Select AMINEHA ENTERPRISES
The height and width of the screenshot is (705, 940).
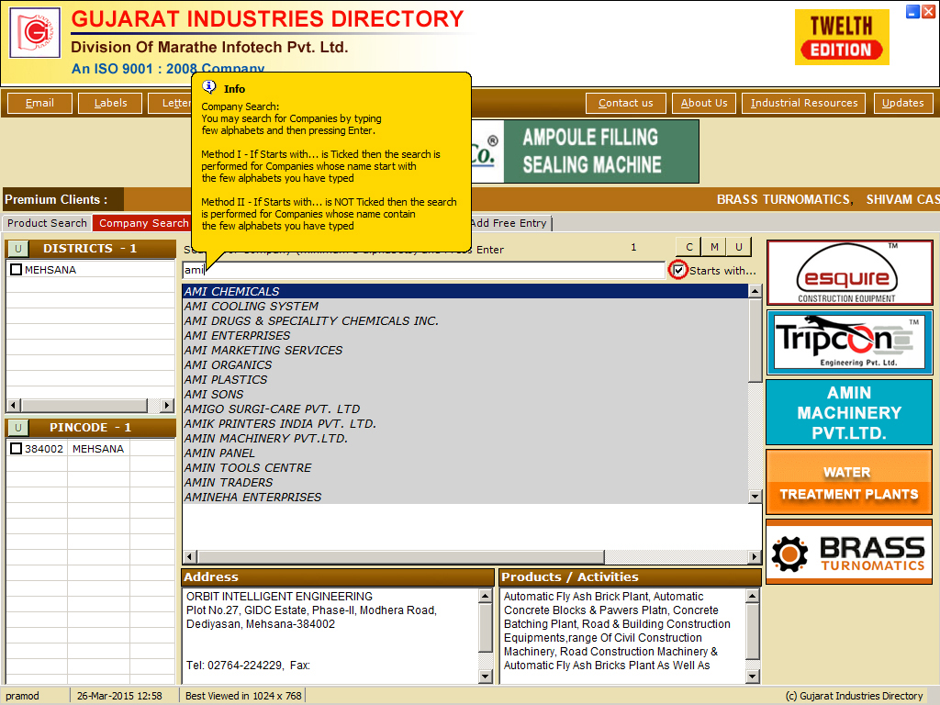465,497
